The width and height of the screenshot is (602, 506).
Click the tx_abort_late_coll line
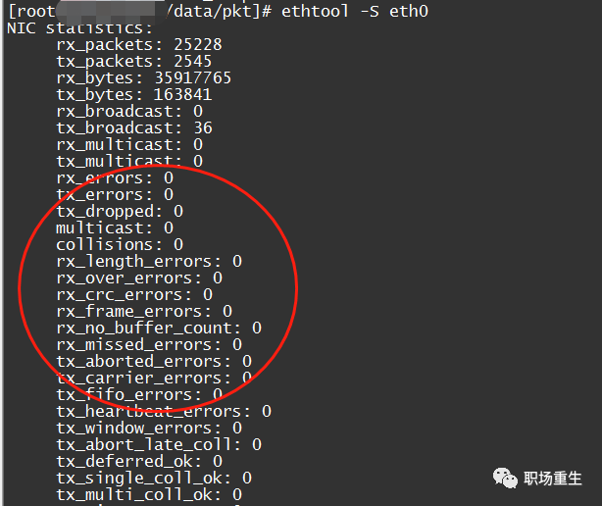point(159,445)
